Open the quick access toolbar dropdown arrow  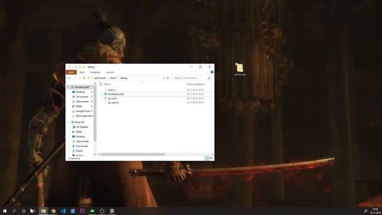tap(84, 67)
